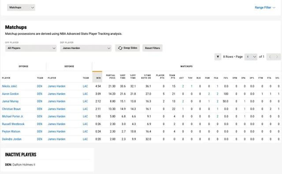This screenshot has width=282, height=174.
Task: Click MIN value 4:54 in Jokić row
Action: tap(98, 86)
